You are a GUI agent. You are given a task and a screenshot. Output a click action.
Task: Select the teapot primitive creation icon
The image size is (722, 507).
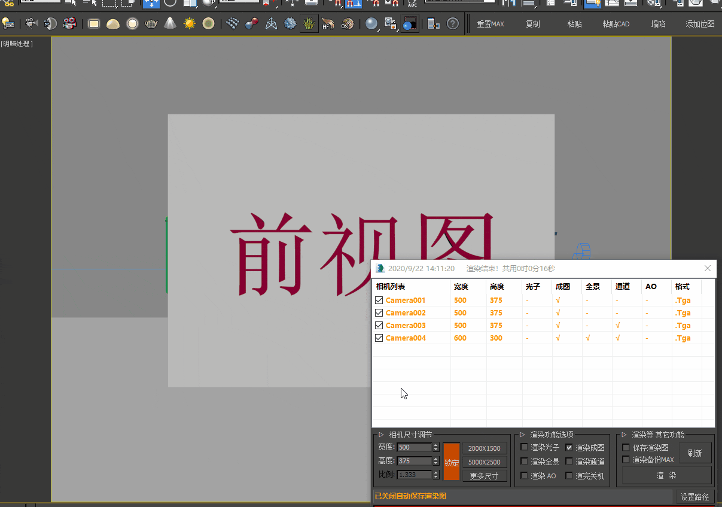tap(151, 23)
